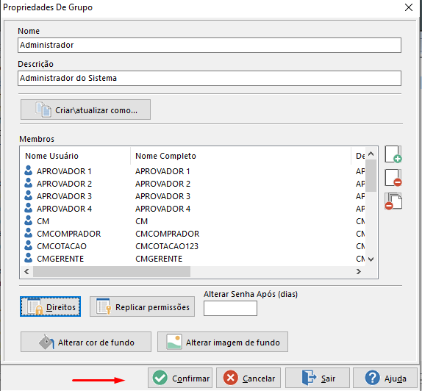Click the add member icon with green plus
The width and height of the screenshot is (422, 391).
[x=393, y=154]
